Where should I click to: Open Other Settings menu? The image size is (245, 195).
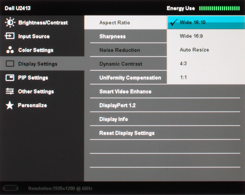42,91
